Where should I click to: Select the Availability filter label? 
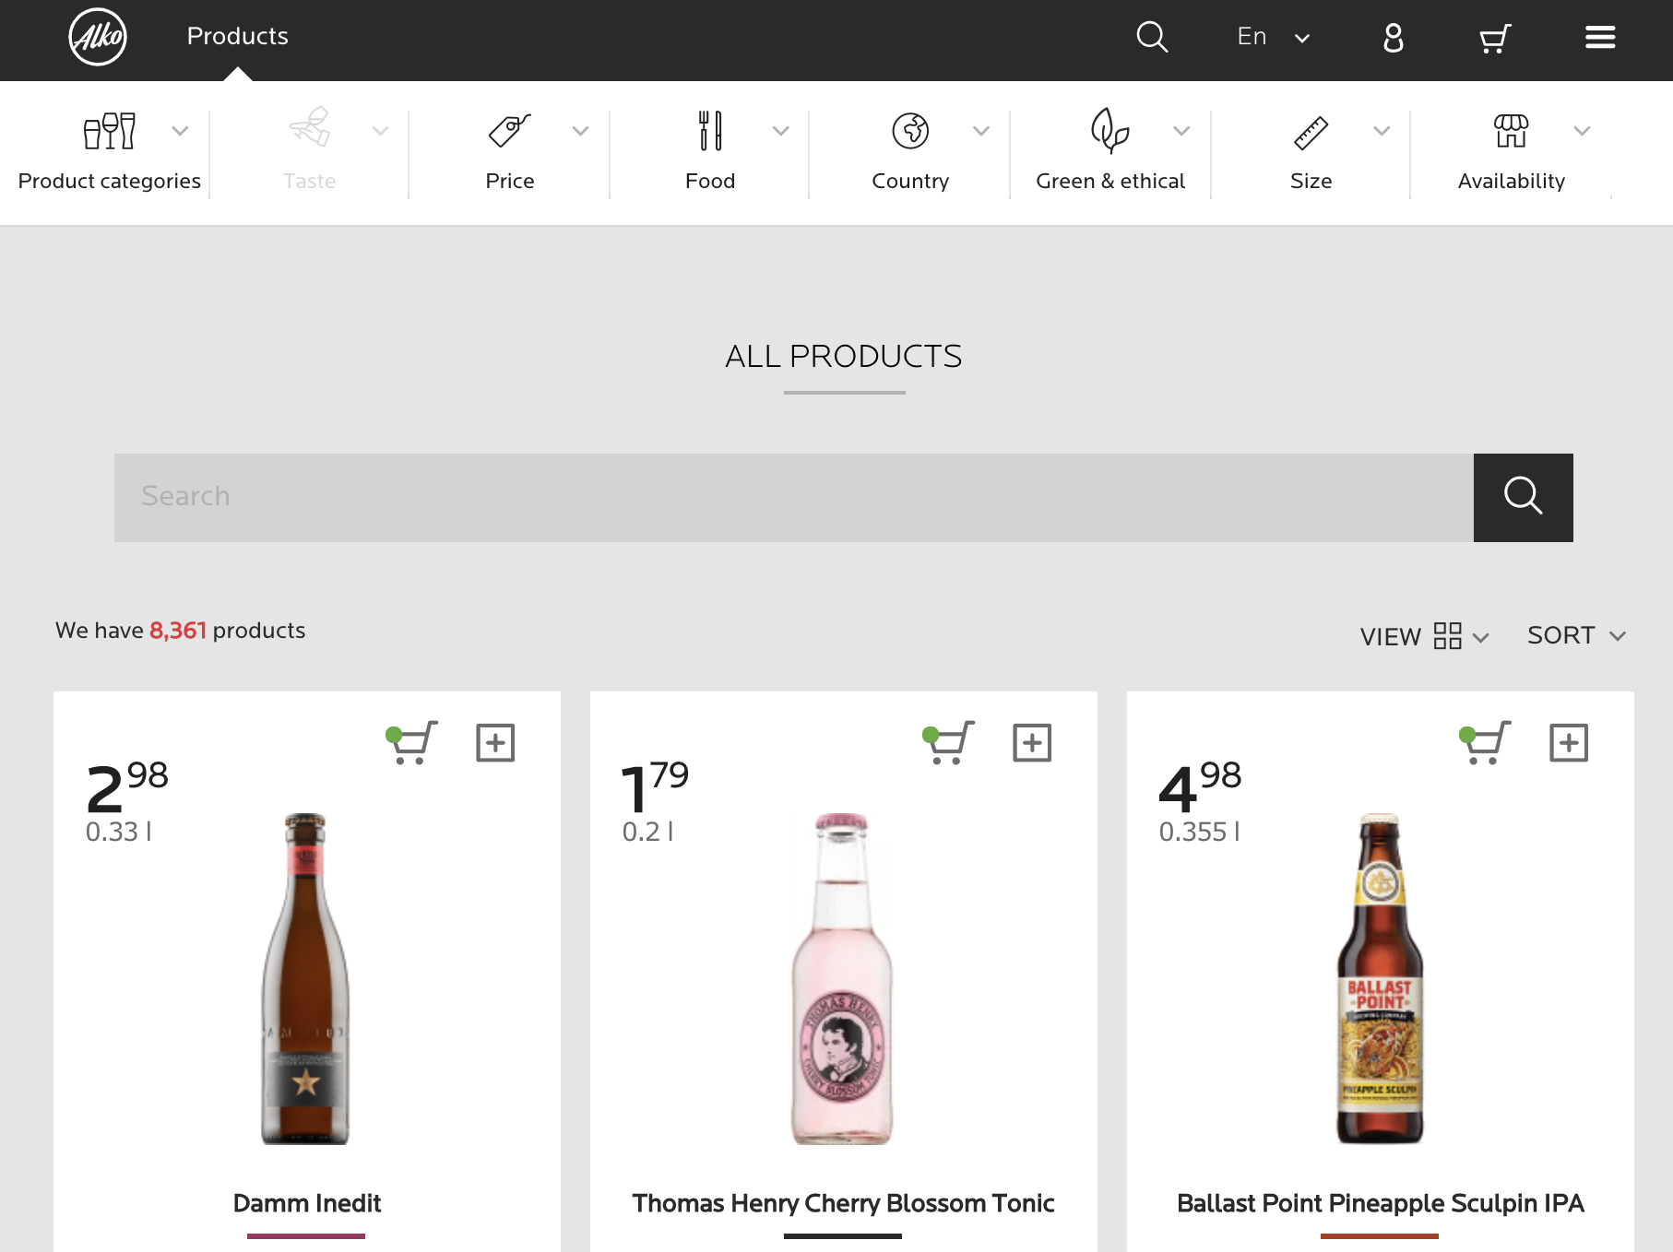click(x=1511, y=181)
